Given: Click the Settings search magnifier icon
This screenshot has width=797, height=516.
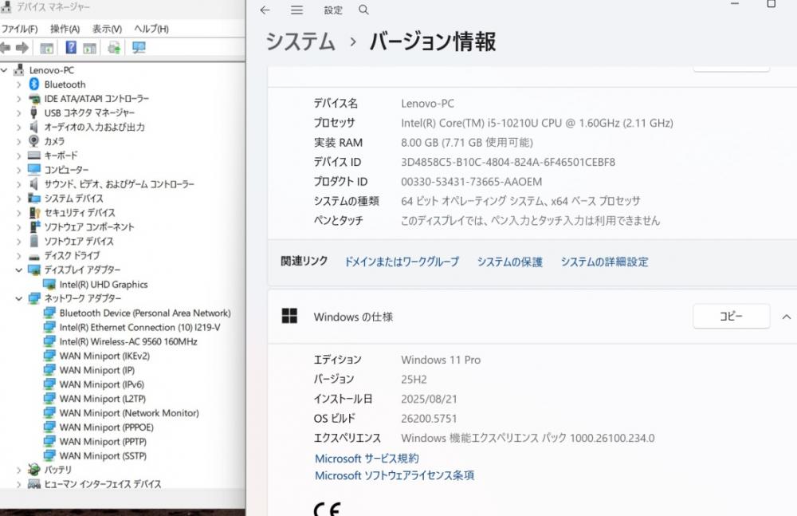Looking at the screenshot, I should click(x=363, y=10).
